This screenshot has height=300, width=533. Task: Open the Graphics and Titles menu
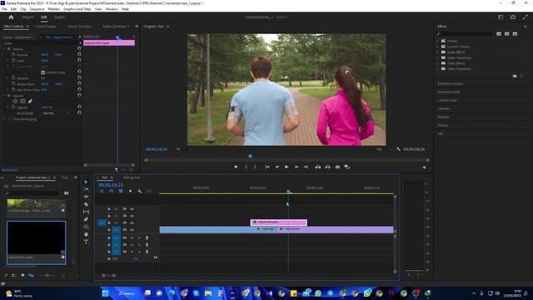coord(77,9)
